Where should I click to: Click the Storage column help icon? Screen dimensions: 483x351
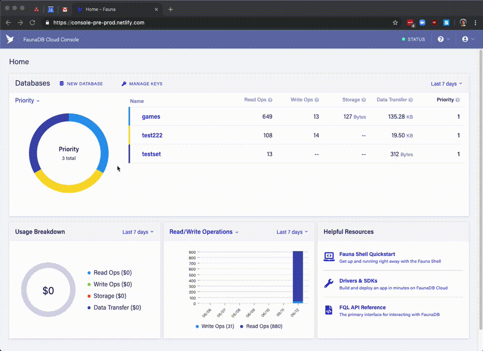pos(363,100)
